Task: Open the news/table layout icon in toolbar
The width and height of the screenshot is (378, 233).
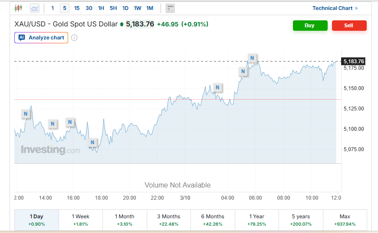Action: tap(170, 8)
